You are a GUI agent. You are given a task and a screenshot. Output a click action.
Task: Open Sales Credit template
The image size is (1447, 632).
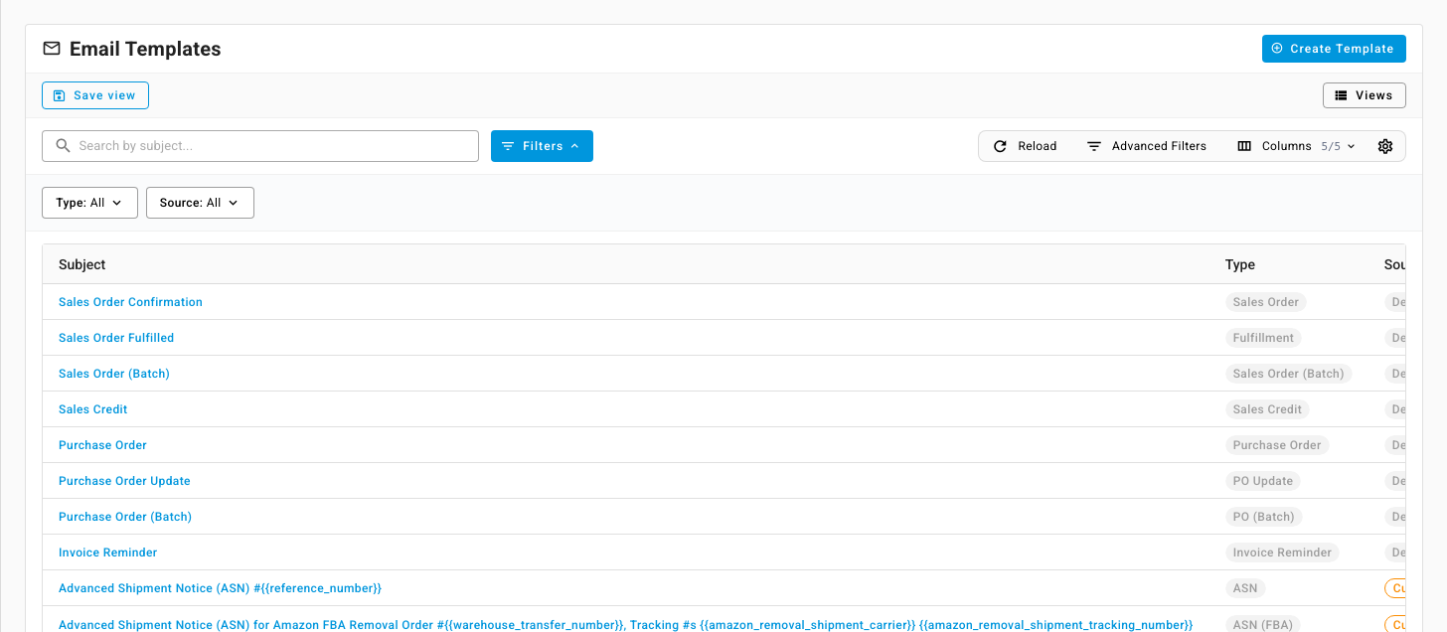[x=93, y=409]
